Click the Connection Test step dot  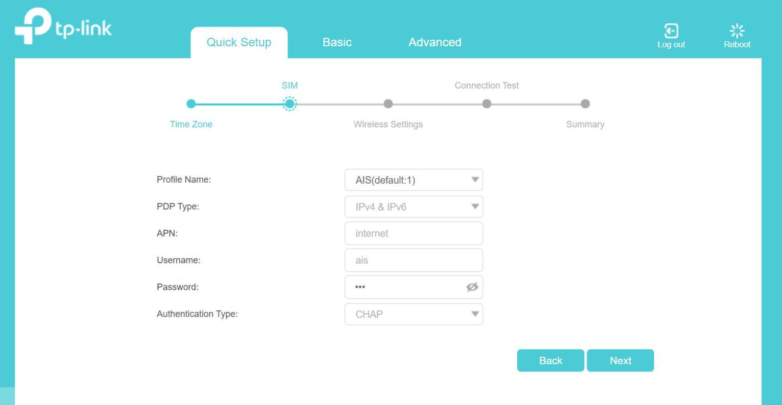487,104
